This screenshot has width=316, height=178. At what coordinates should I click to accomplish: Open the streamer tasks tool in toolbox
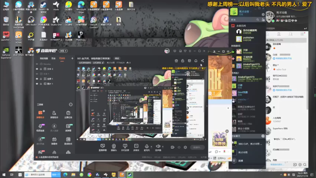(x=68, y=114)
